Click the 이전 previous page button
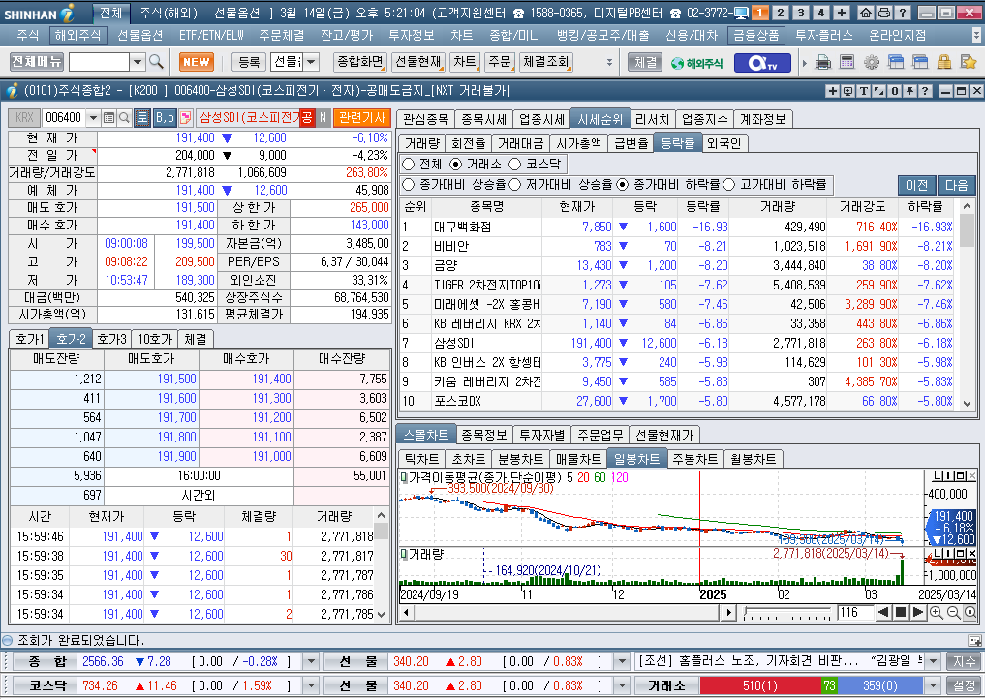The image size is (985, 699). tap(916, 185)
